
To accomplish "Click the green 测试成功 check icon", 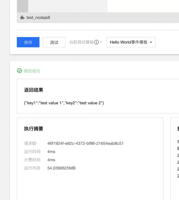I will (19, 71).
